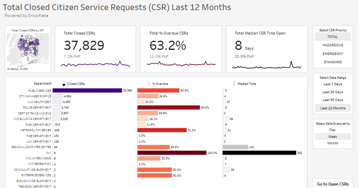Switch priority filter to TOTAL
This screenshot has width=359, height=188.
(333, 37)
